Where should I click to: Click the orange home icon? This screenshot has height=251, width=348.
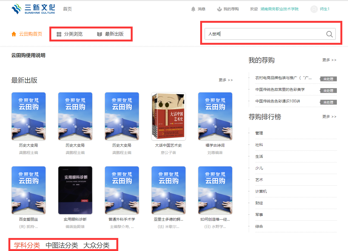pyautogui.click(x=14, y=34)
